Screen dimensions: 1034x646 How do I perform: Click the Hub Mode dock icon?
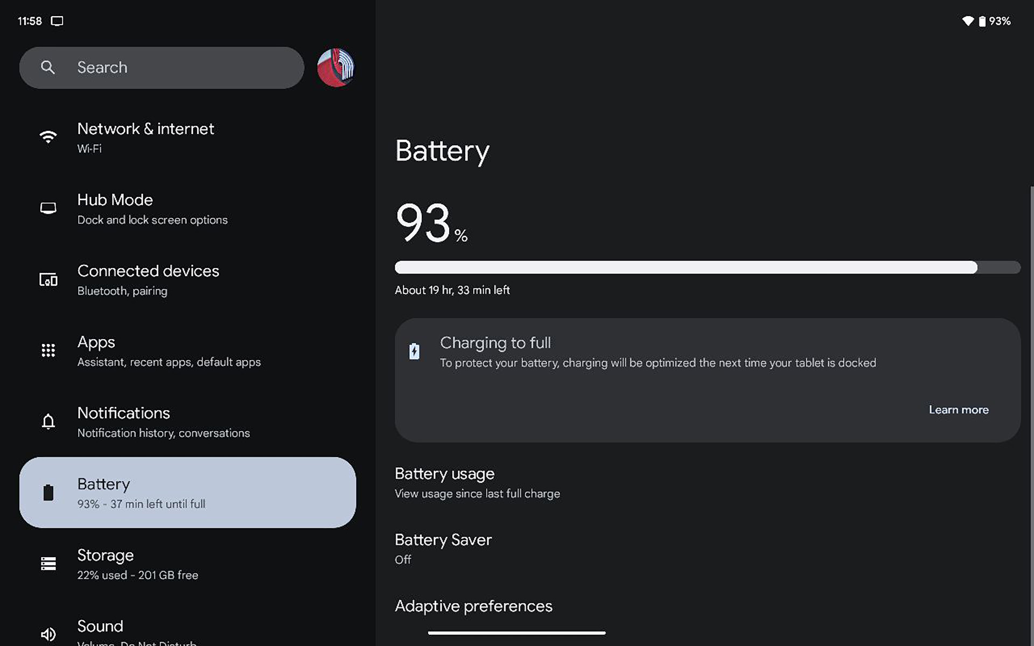[48, 208]
